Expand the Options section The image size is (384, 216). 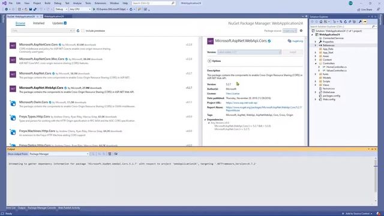click(209, 61)
